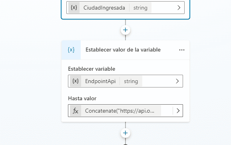The image size is (231, 145).
Task: Expand the EndpointApi variable selector chevron
Action: click(177, 81)
